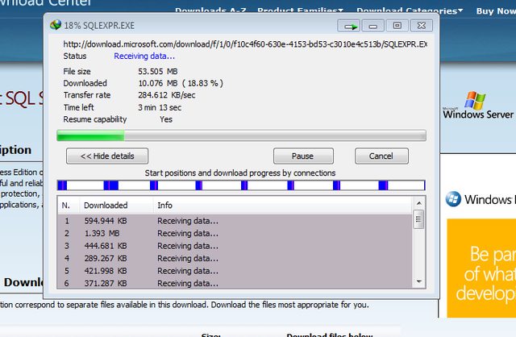Select connection row 1.393 MB

coord(235,233)
